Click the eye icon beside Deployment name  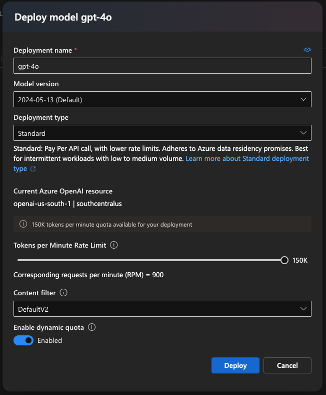(x=307, y=50)
